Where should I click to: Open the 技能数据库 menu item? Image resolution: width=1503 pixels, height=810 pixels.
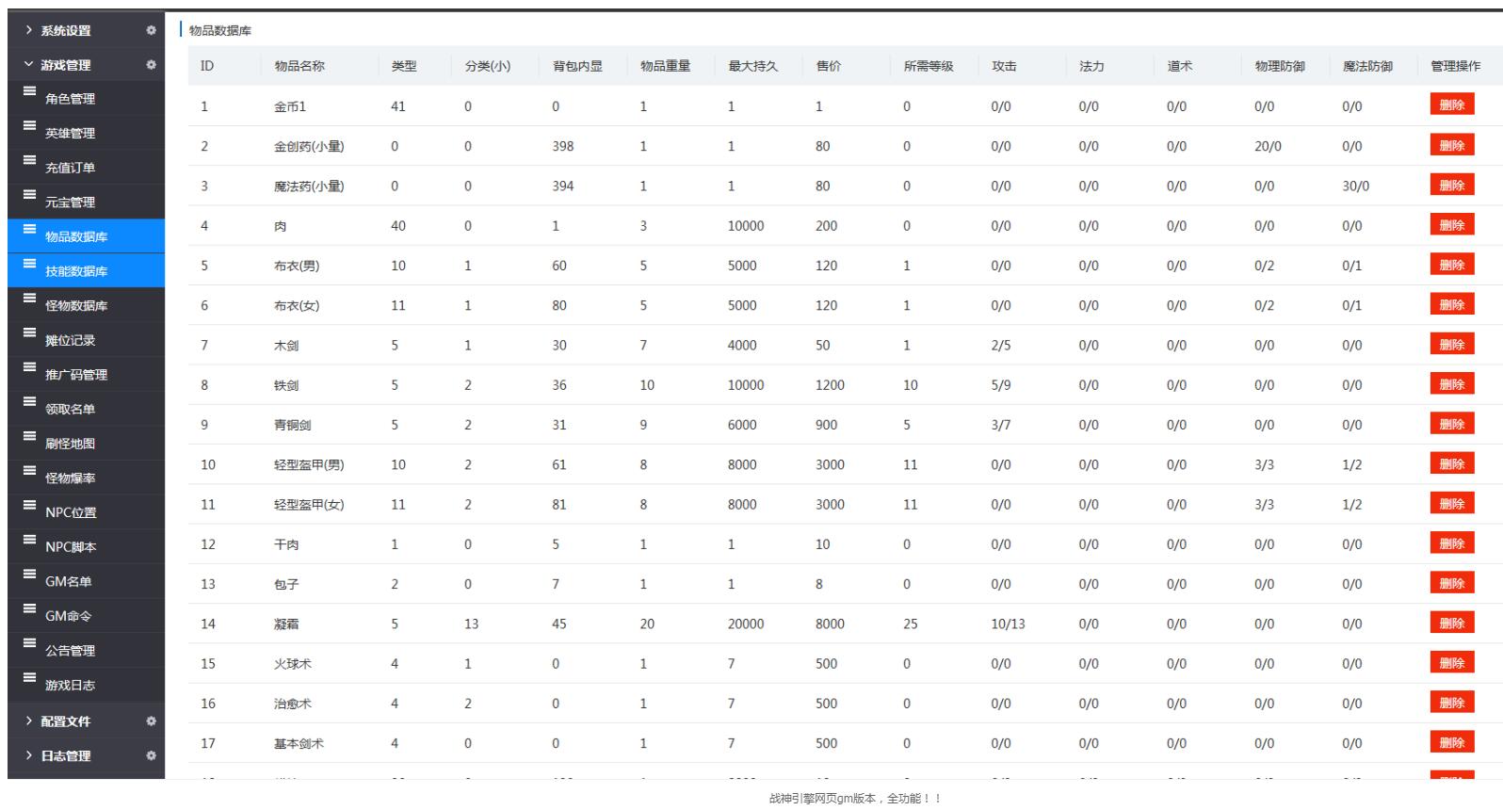76,271
